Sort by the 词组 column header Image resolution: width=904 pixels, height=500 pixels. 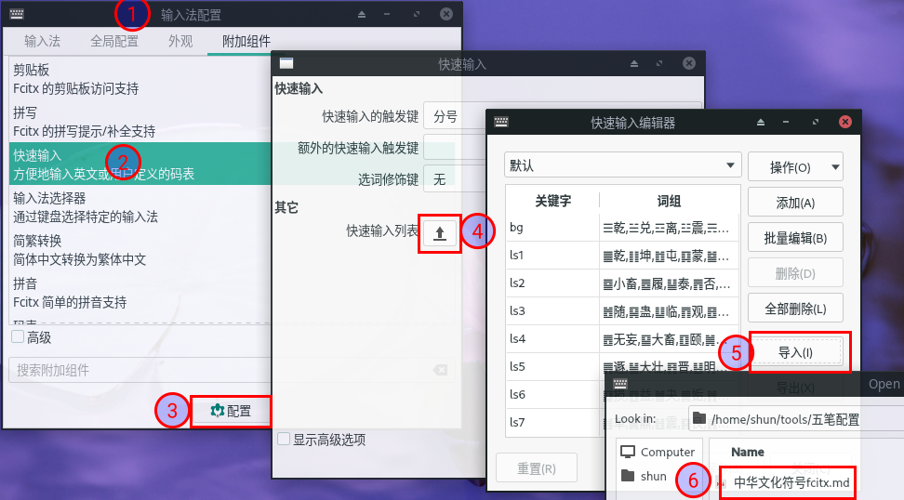669,201
